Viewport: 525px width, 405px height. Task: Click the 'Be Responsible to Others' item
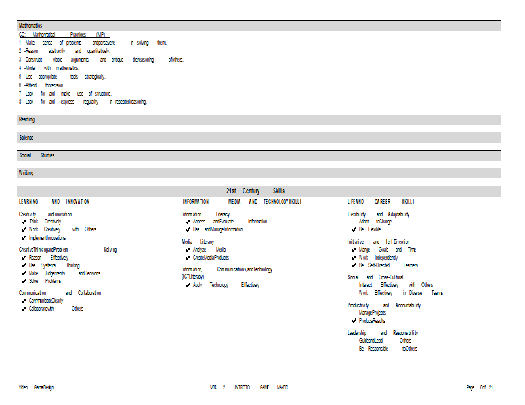388,349
